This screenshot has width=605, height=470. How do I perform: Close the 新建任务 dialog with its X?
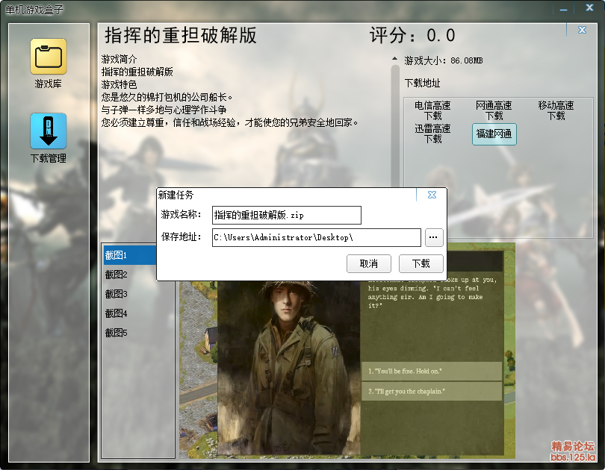click(432, 195)
